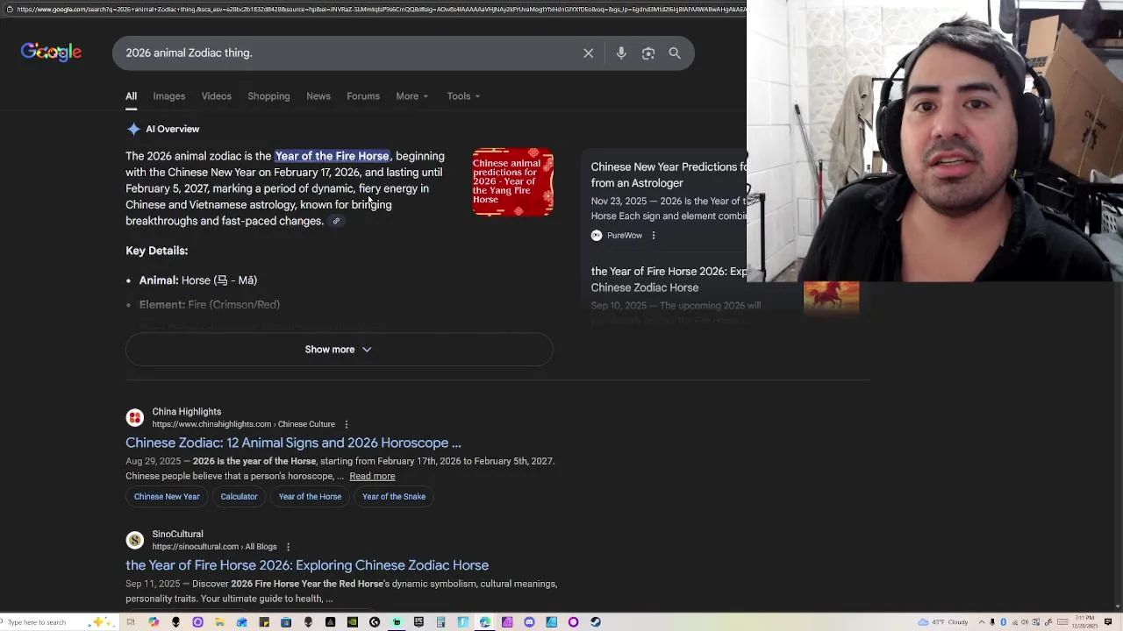Screen dimensions: 1123x631
Task: Open SinoCultural result three-dot menu
Action: (x=288, y=547)
